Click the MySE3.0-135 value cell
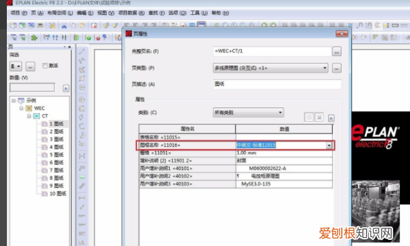This screenshot has height=246, width=410. click(284, 184)
